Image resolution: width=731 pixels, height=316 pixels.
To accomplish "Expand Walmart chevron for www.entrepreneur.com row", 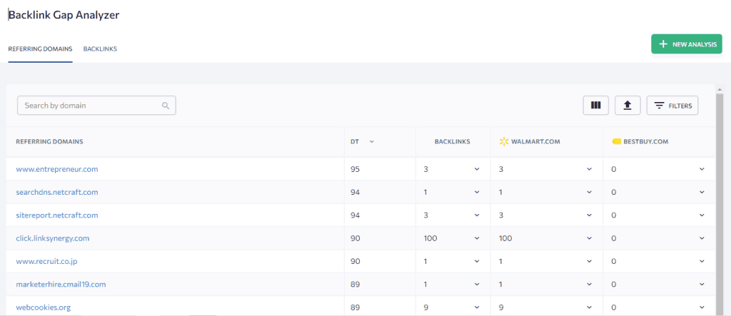I will click(589, 169).
